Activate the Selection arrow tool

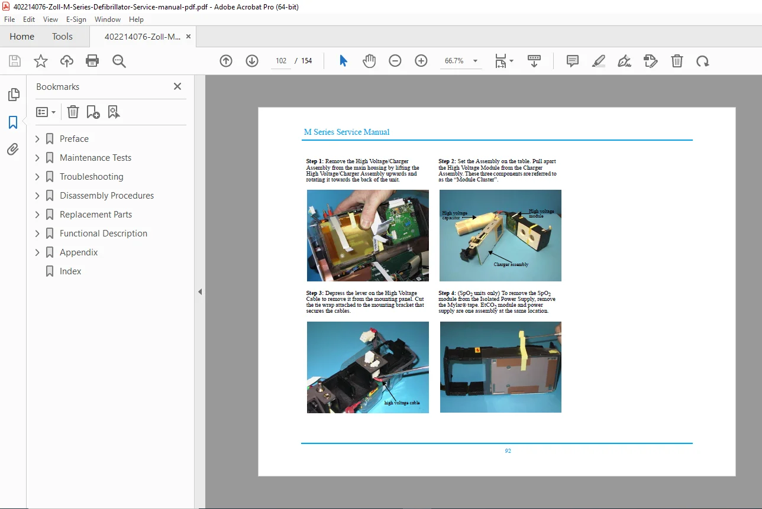tap(343, 61)
